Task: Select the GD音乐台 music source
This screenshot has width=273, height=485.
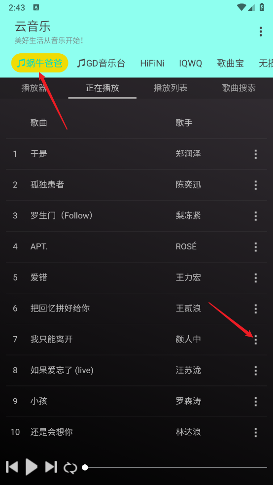Action: [101, 64]
